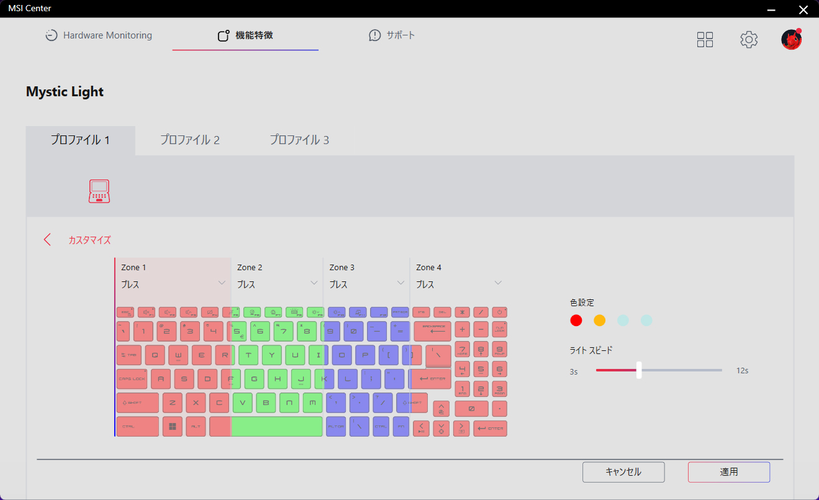Switch to プロファイル 2 tab
The image size is (819, 500).
190,140
